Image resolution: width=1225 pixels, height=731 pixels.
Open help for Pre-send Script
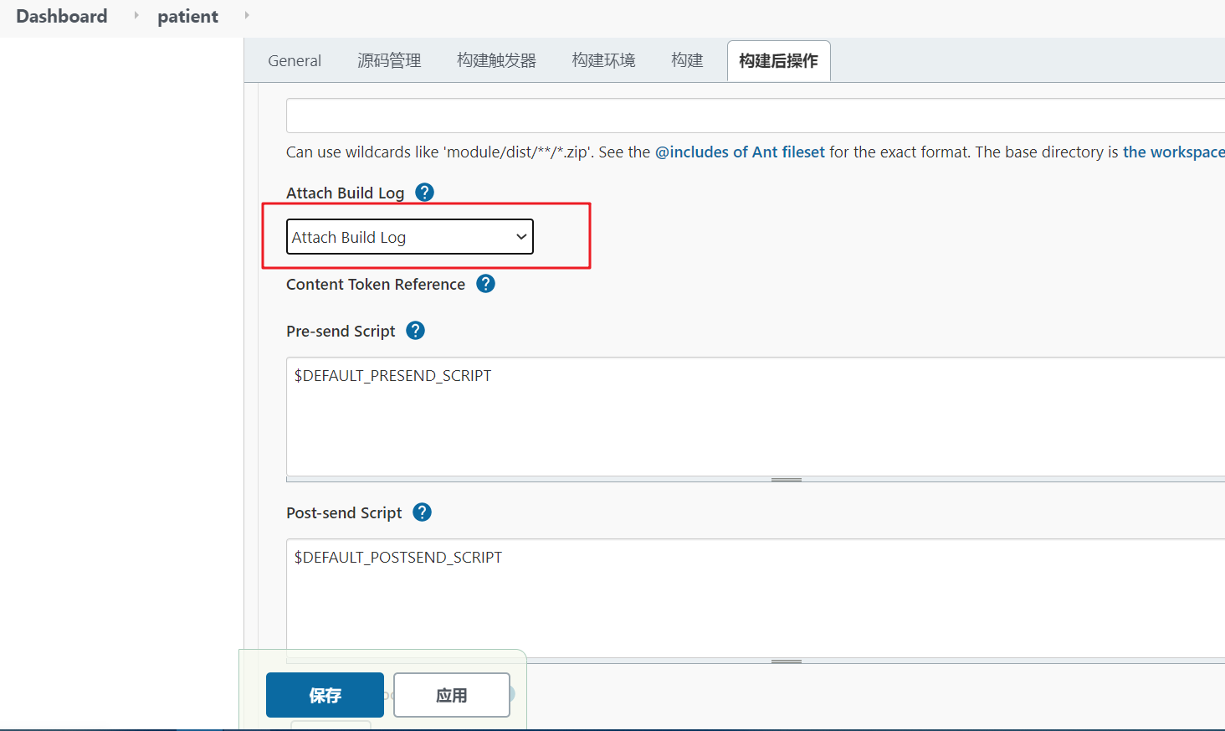(x=415, y=331)
